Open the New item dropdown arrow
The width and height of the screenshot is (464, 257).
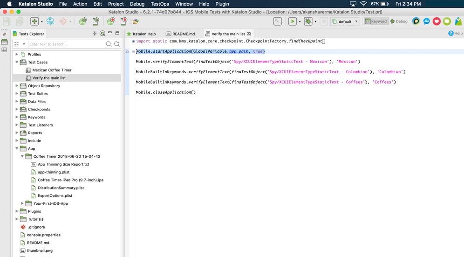(42, 21)
